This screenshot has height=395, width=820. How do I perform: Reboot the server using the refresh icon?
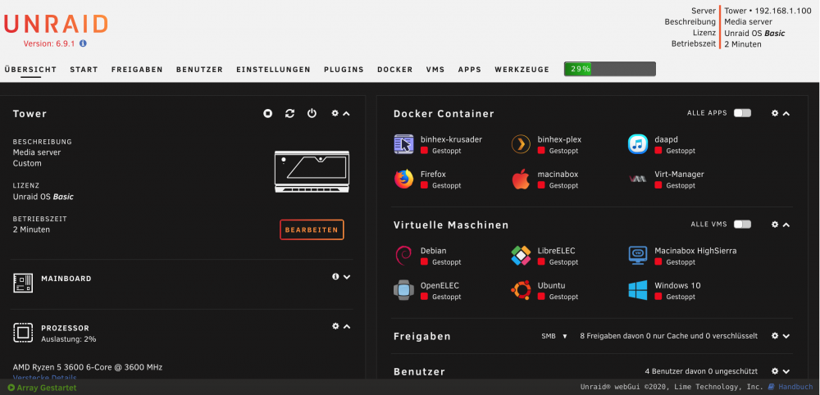[x=289, y=113]
